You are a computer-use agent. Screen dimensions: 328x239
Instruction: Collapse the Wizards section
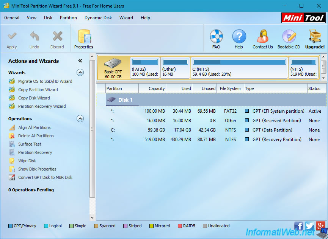(x=80, y=73)
